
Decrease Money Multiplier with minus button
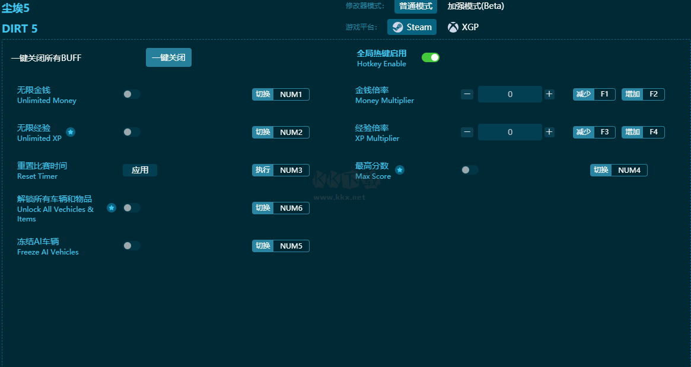click(x=467, y=94)
